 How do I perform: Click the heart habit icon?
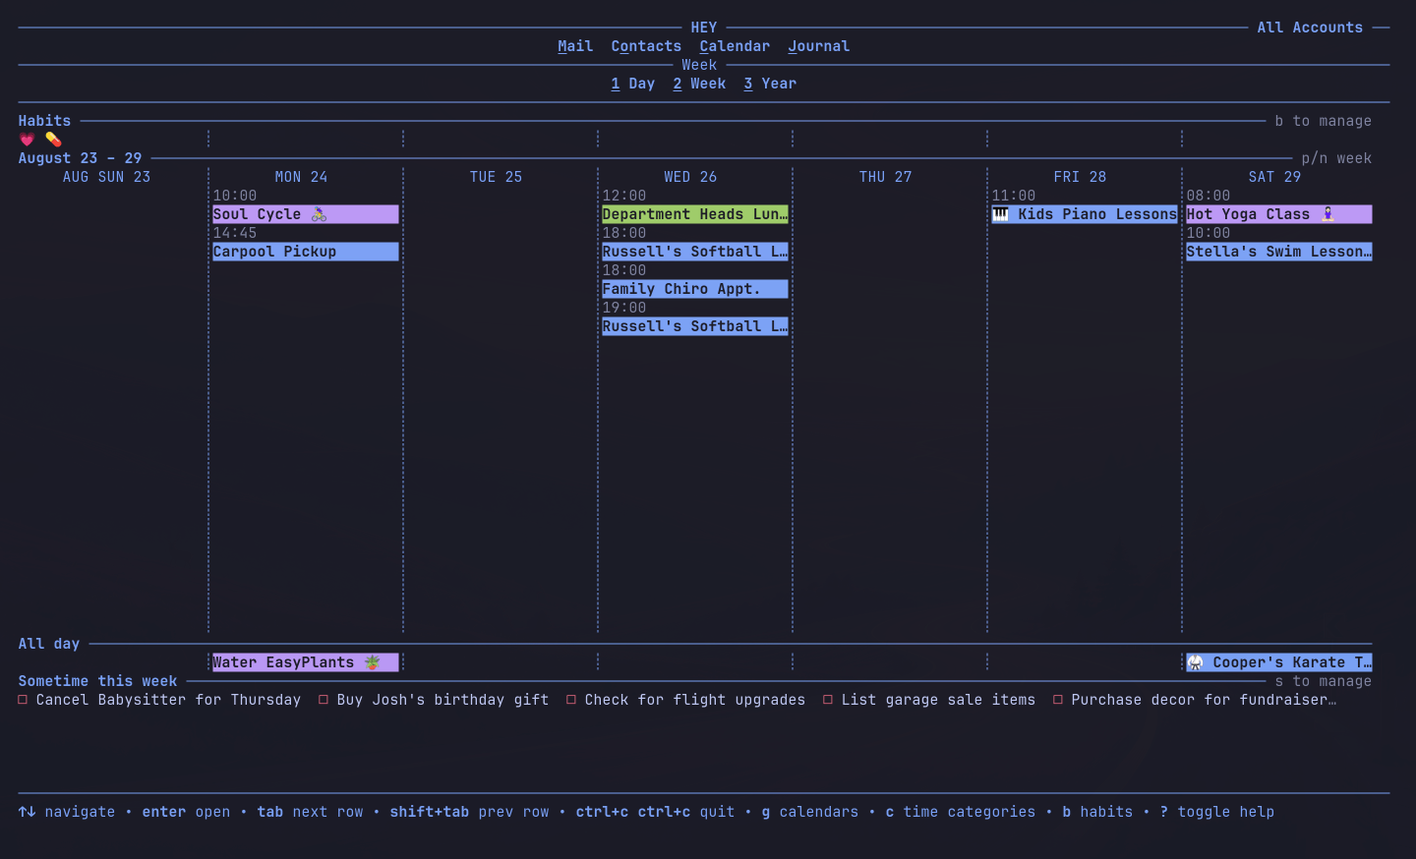tap(27, 140)
